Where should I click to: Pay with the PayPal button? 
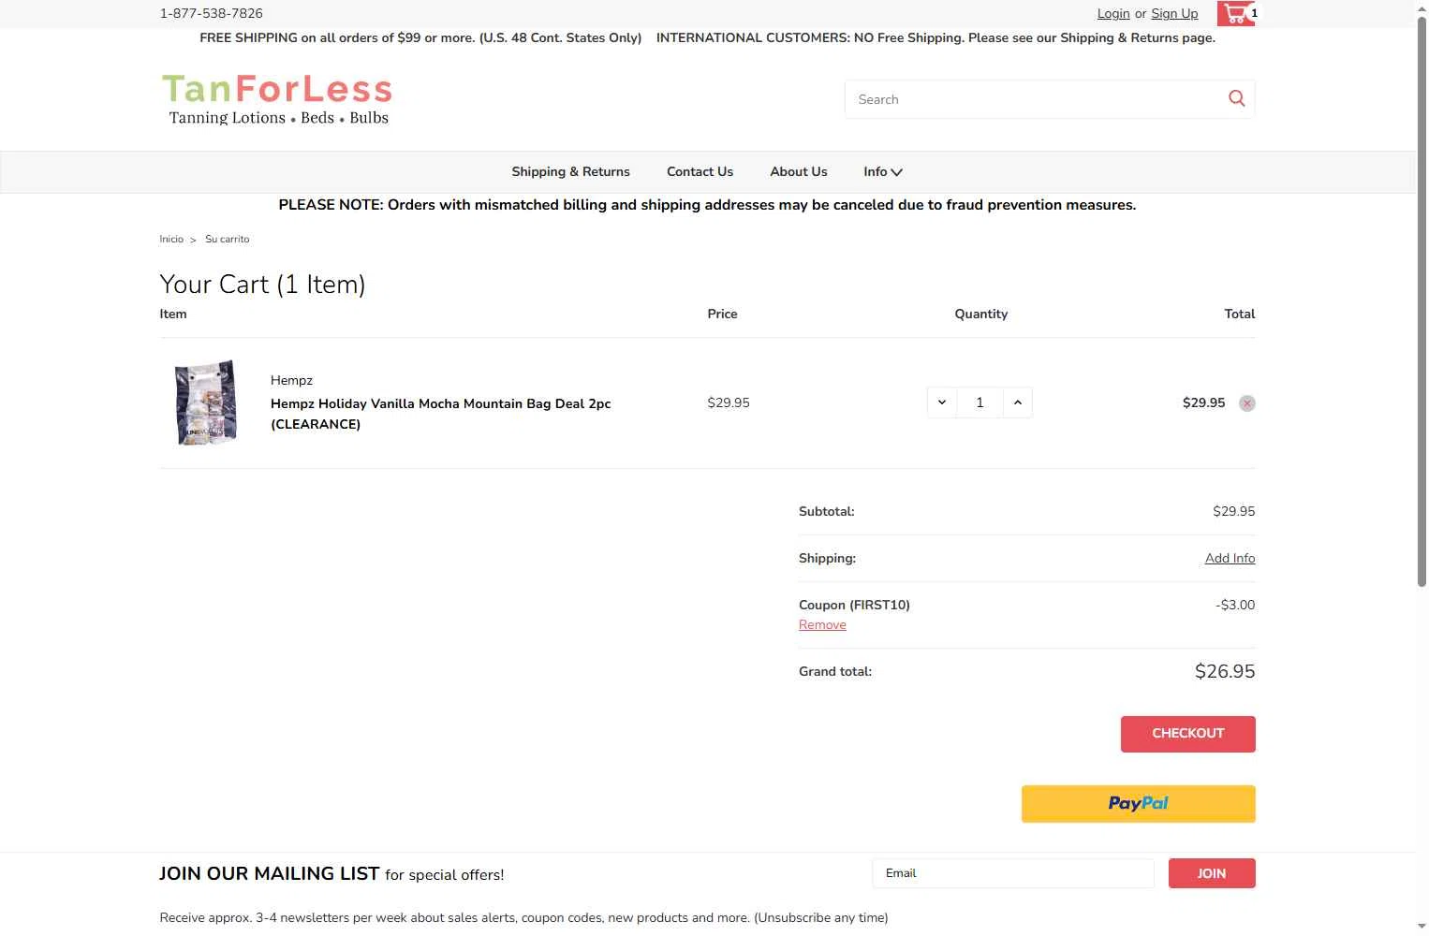click(1138, 804)
